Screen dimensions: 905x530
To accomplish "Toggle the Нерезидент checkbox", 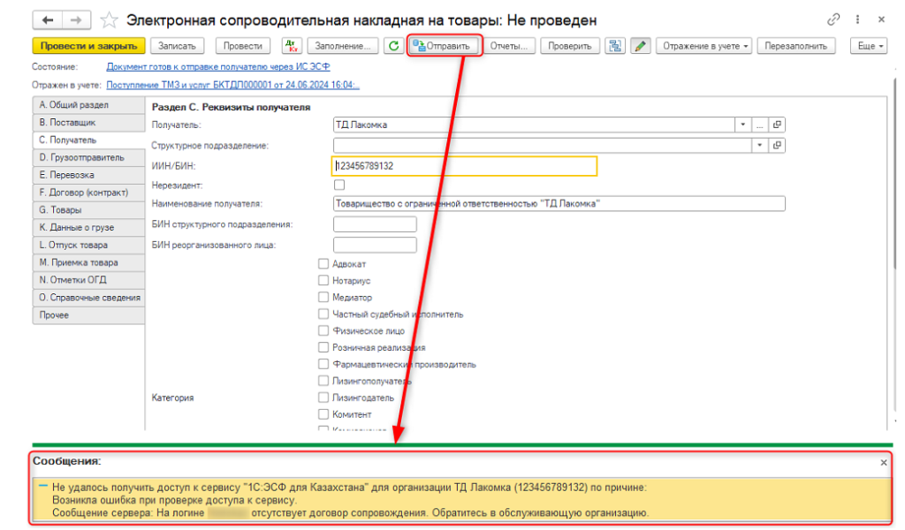I will (x=339, y=185).
